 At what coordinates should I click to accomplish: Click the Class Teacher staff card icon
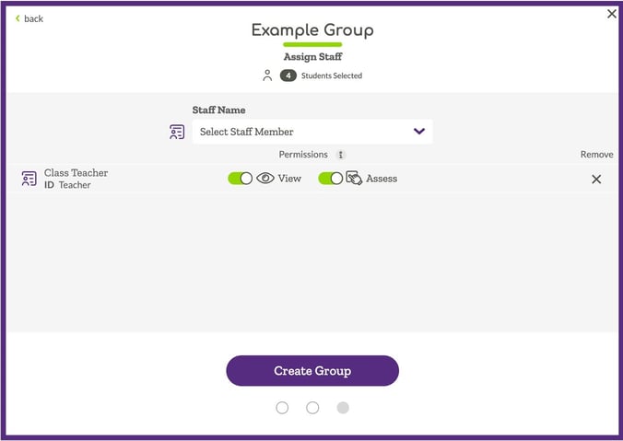[x=29, y=179]
